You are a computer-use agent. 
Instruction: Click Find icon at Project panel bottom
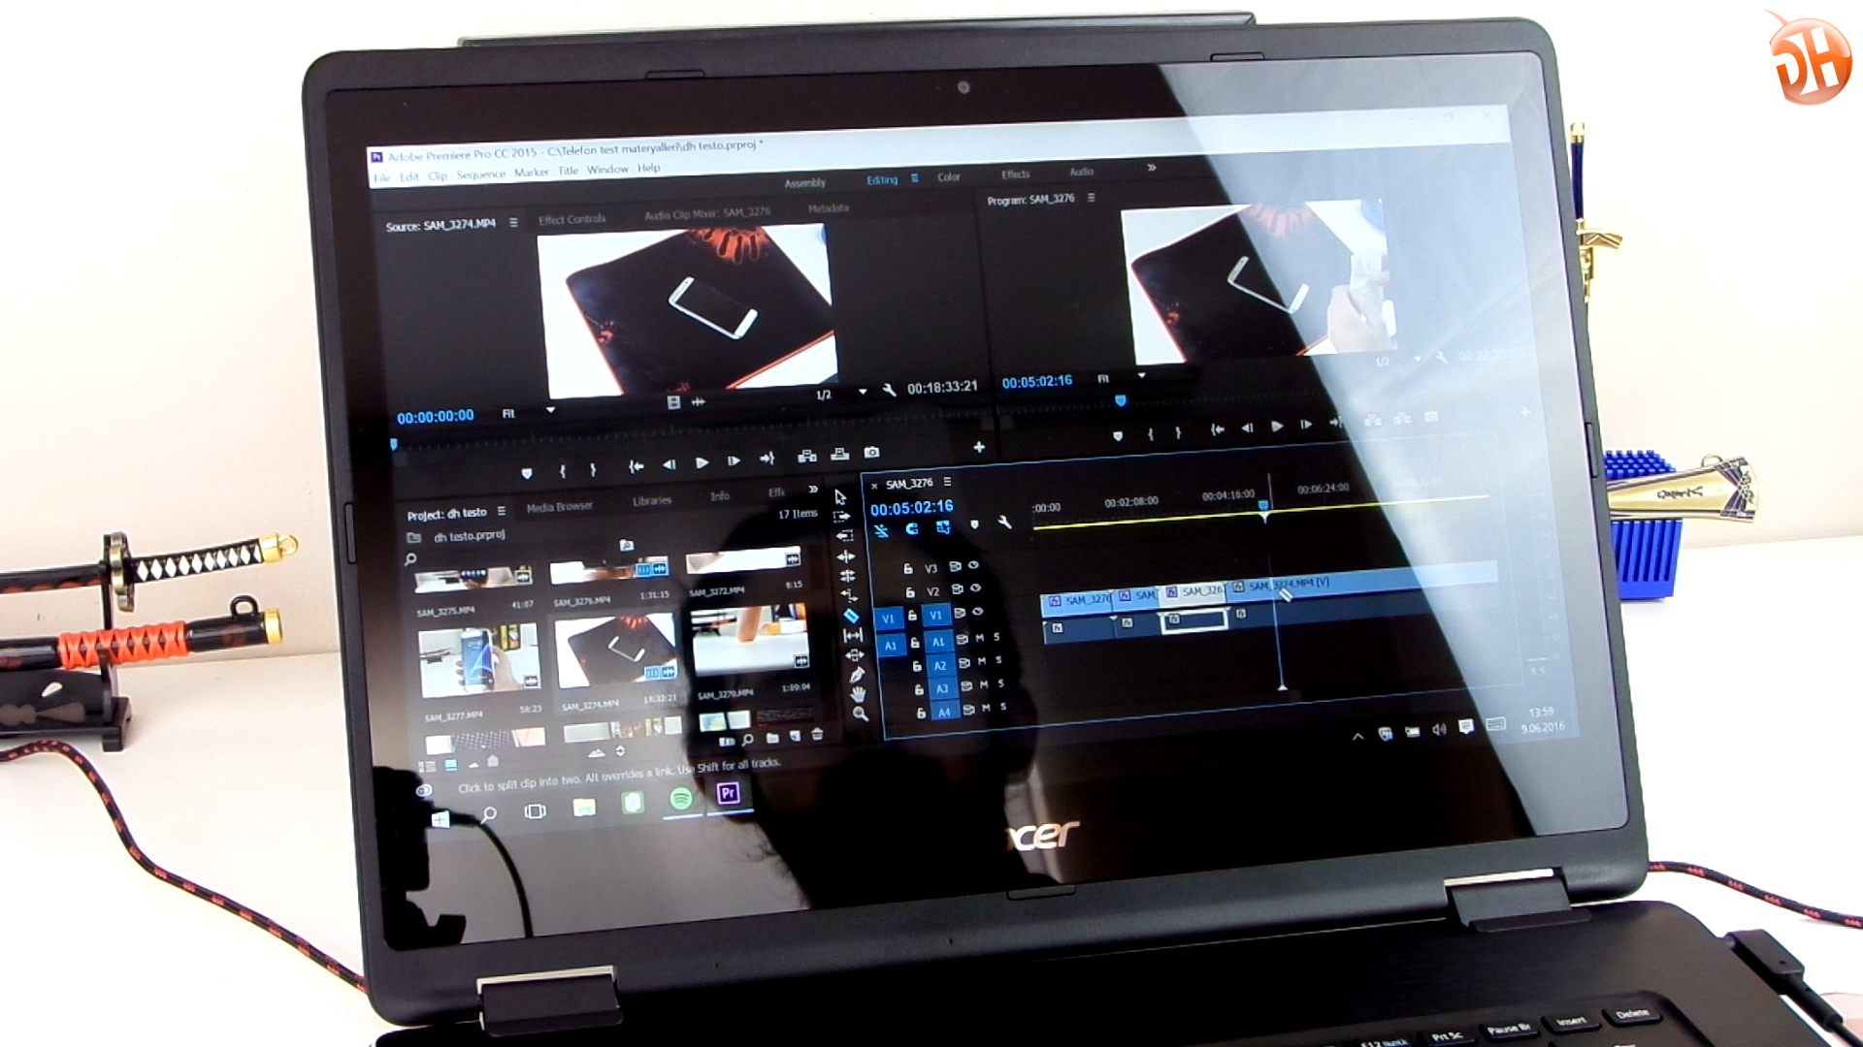(x=747, y=740)
